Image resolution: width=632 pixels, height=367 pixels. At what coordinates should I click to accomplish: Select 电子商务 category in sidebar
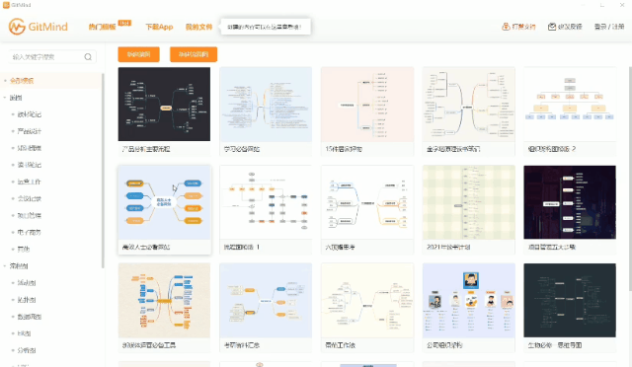29,233
